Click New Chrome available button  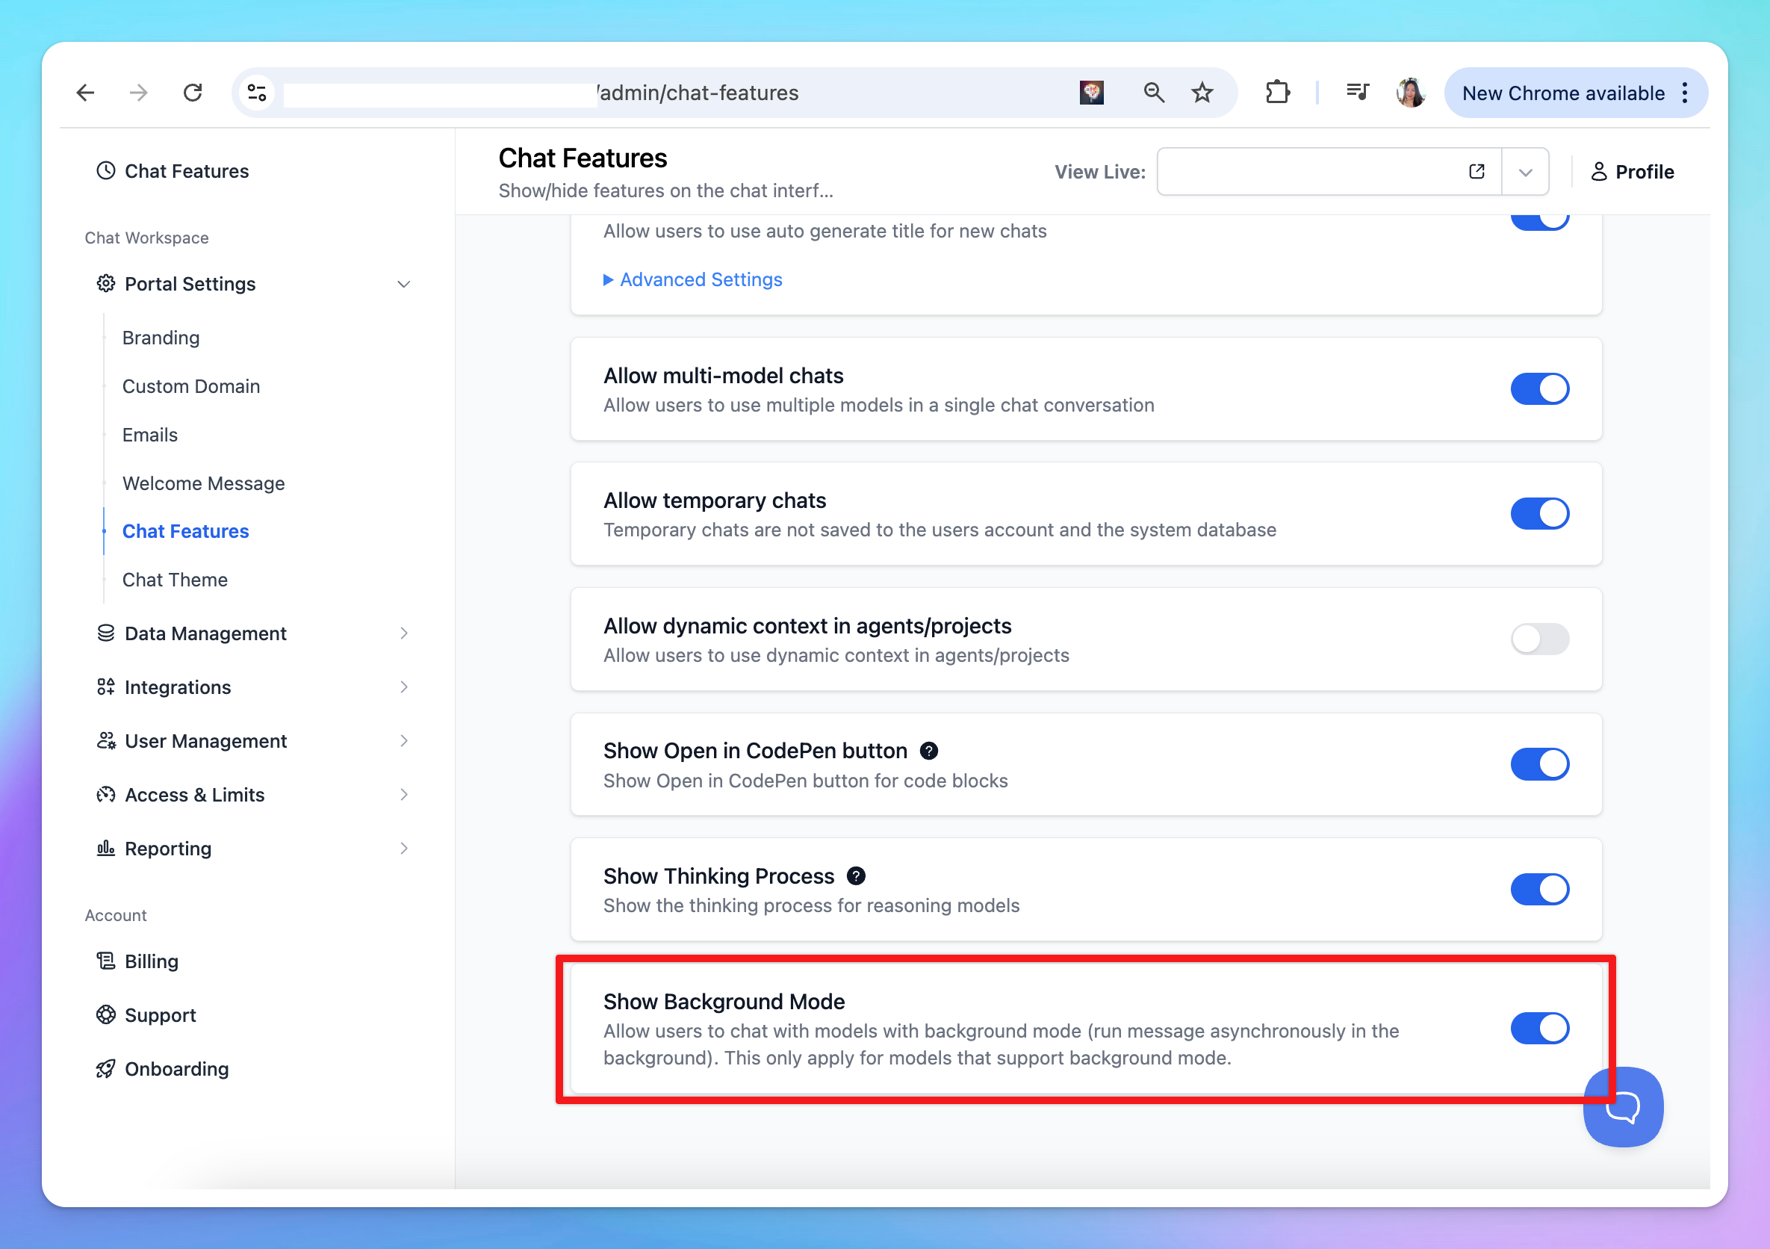1562,93
